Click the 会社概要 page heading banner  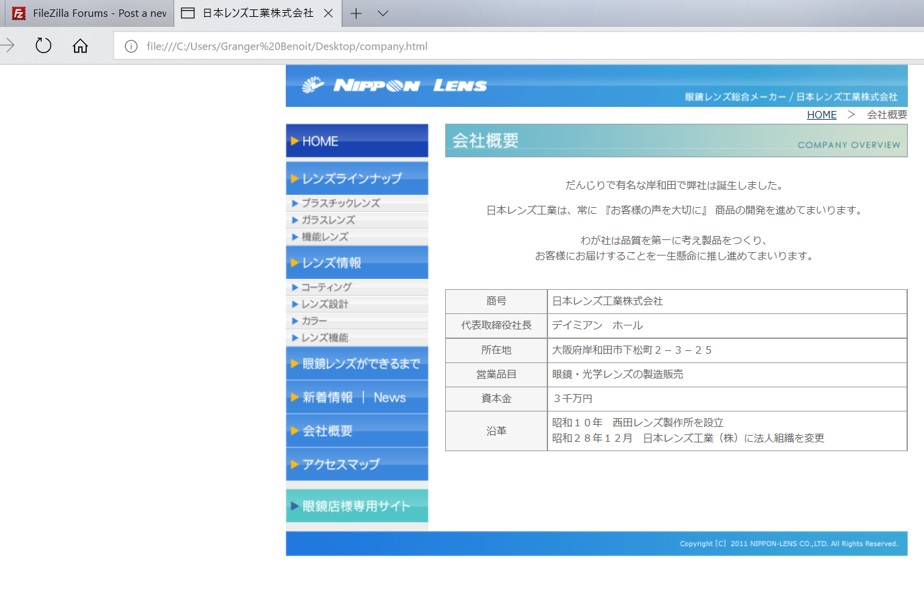676,141
